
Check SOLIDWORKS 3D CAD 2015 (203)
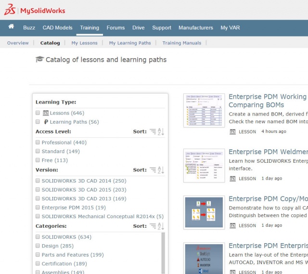(38, 190)
